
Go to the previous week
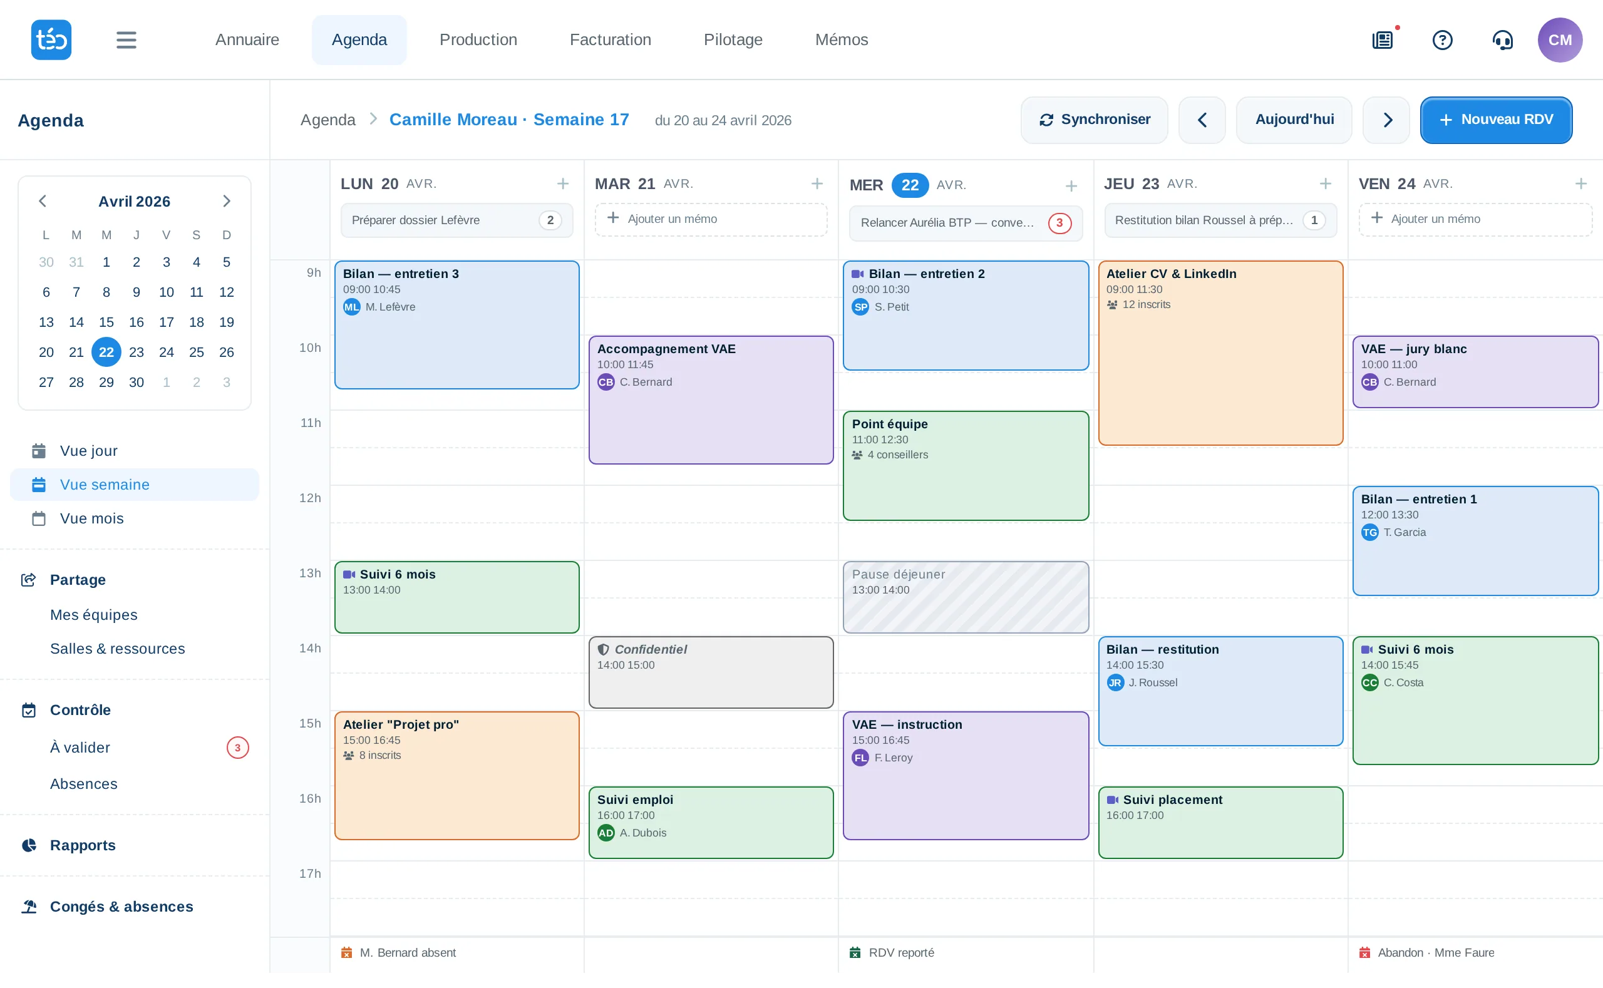(1202, 120)
